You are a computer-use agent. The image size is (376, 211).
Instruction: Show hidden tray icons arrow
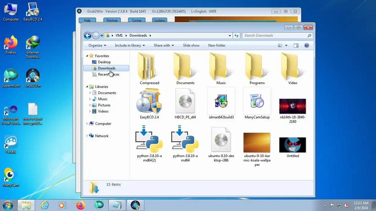[x=325, y=205]
